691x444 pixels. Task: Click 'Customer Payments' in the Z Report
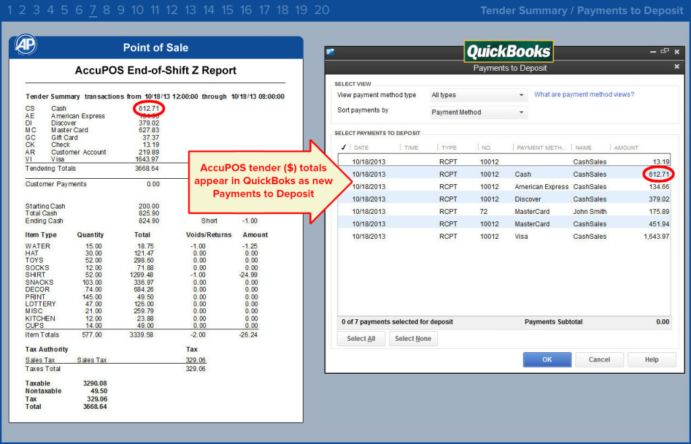tap(55, 184)
